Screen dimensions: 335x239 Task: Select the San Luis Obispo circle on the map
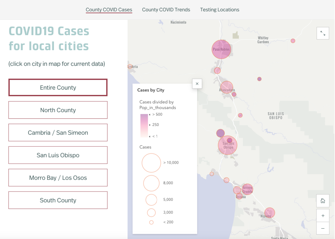tap(227, 145)
